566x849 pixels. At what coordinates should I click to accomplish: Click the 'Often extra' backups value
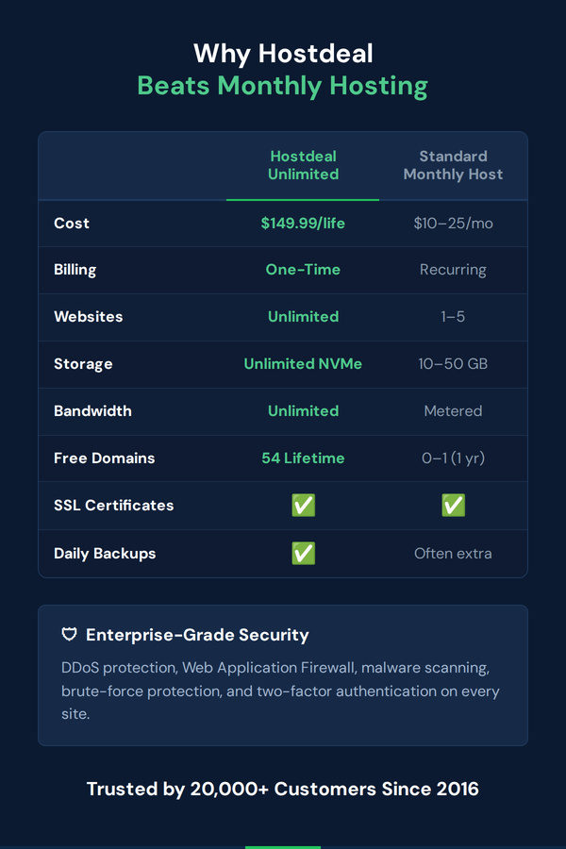coord(454,554)
